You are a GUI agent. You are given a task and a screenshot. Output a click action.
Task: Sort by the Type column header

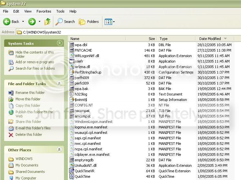coord(176,39)
